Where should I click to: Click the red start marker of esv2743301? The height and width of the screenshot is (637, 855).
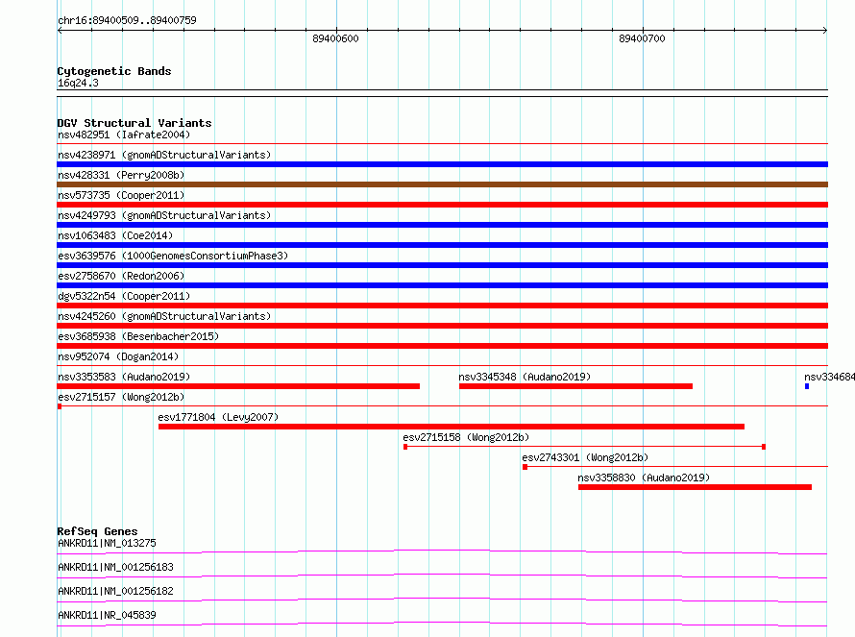(525, 467)
